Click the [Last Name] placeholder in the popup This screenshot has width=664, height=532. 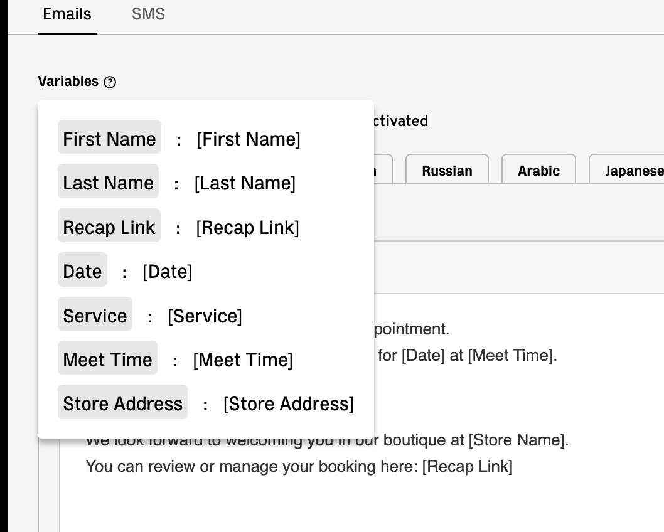pos(245,183)
